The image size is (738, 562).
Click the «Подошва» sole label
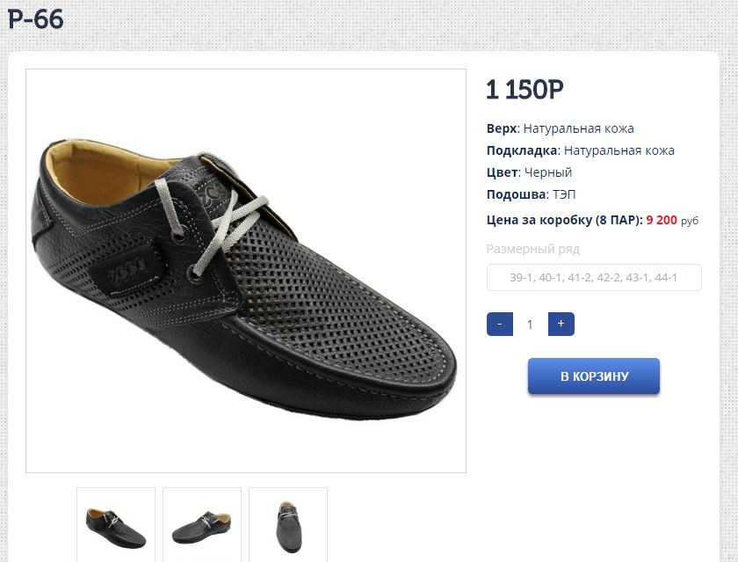pos(516,194)
